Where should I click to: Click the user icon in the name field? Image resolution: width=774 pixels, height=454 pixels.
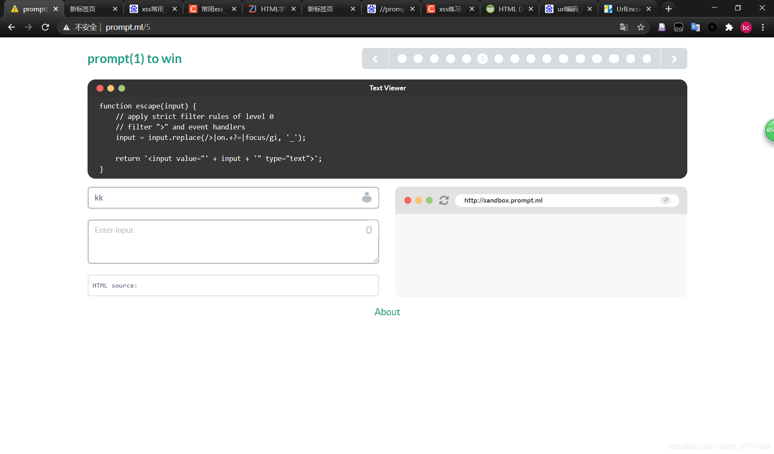click(367, 198)
